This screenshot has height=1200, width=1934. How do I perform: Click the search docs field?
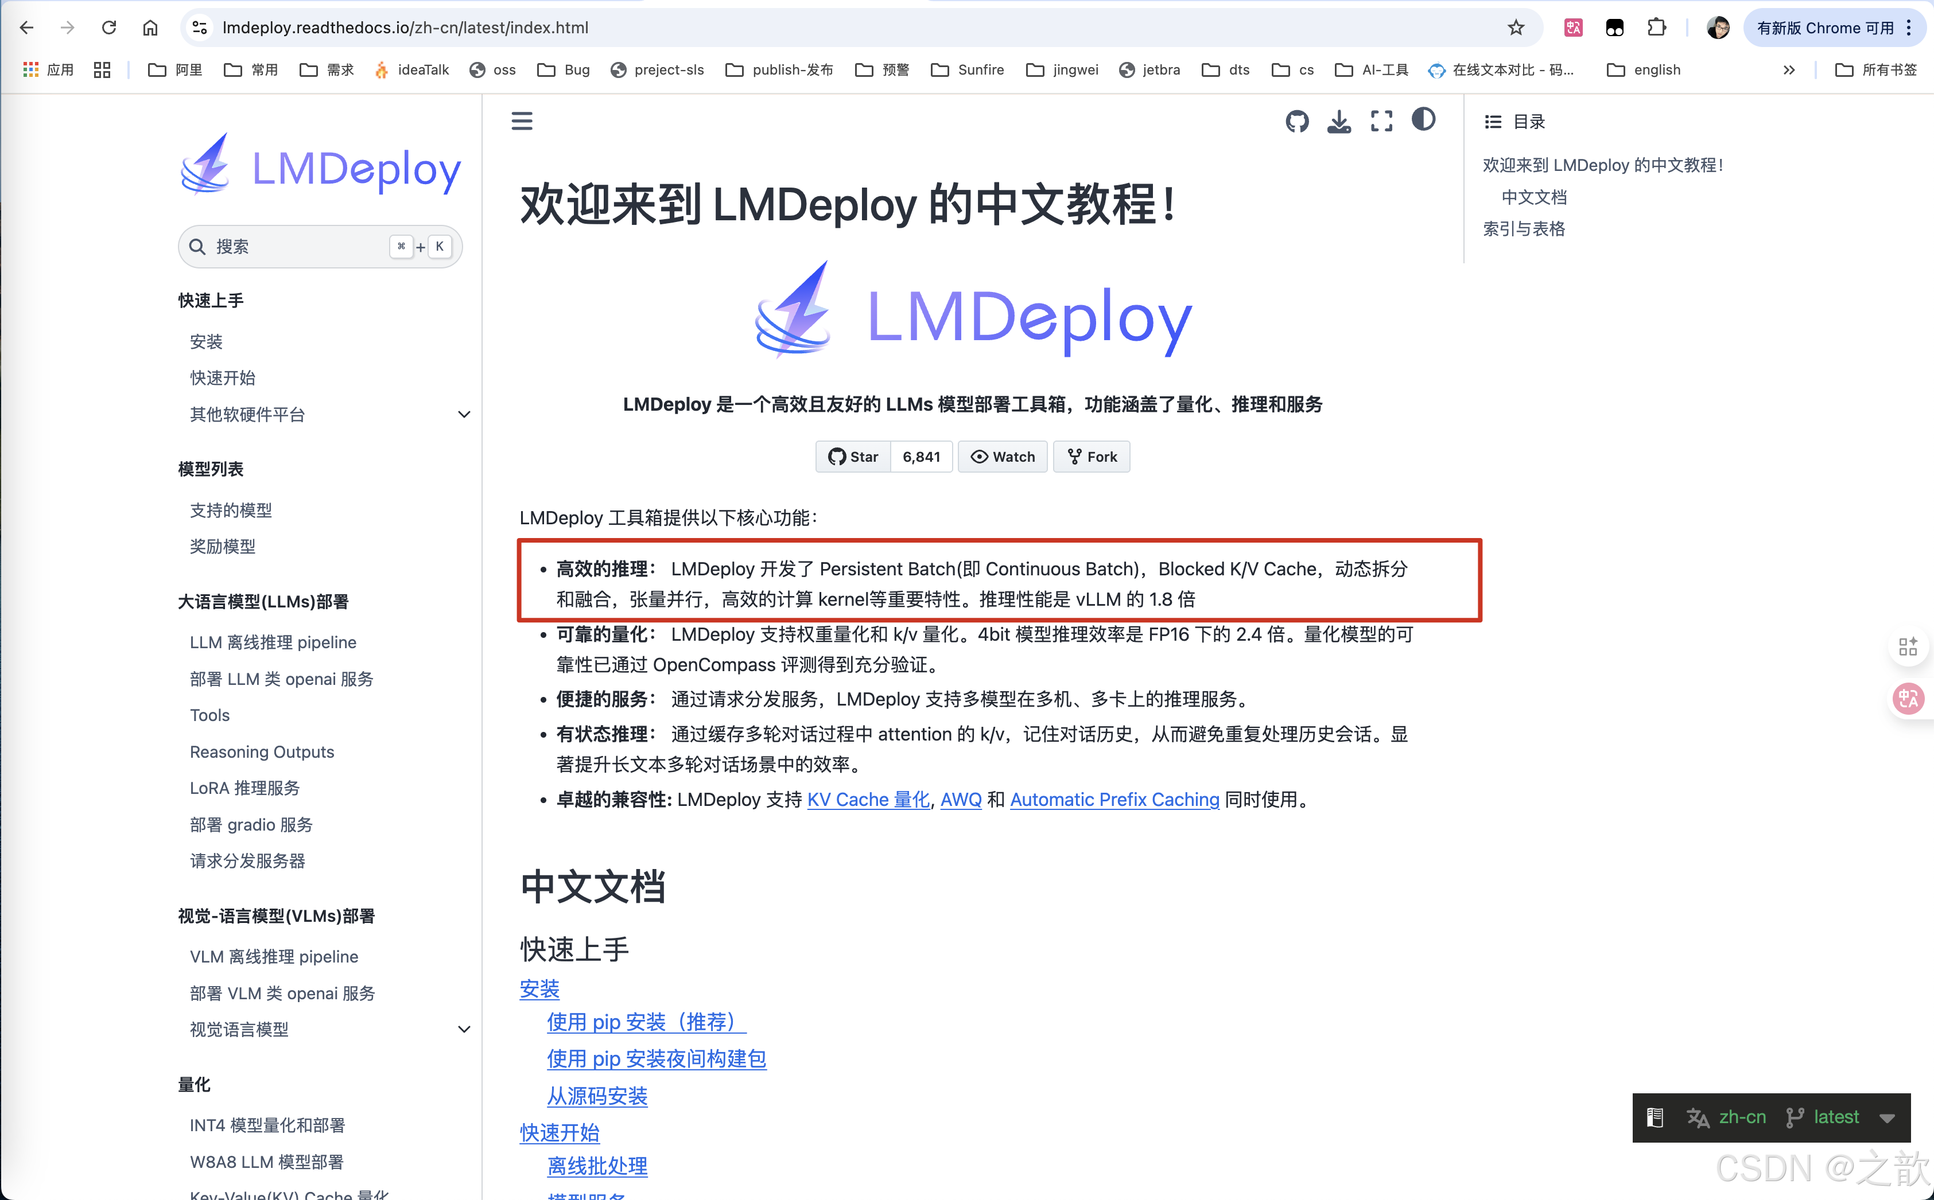coord(320,247)
